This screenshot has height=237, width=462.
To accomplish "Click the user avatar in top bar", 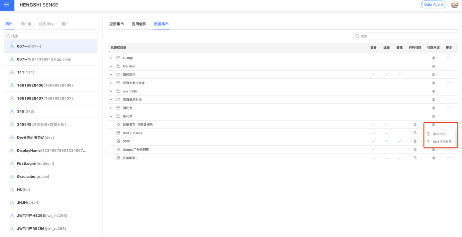I will coord(454,4).
